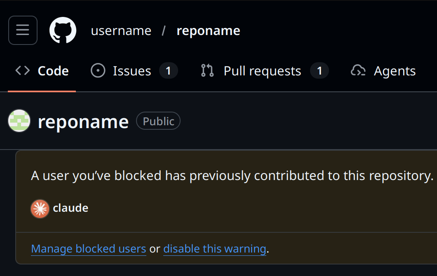This screenshot has width=437, height=276.
Task: Click the green repository avatar icon
Action: [x=19, y=121]
